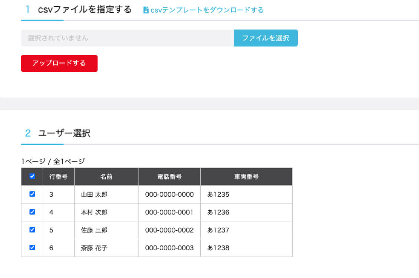The image size is (419, 278).
Task: Toggle the select-all checkbox in the table header
Action: click(x=32, y=176)
